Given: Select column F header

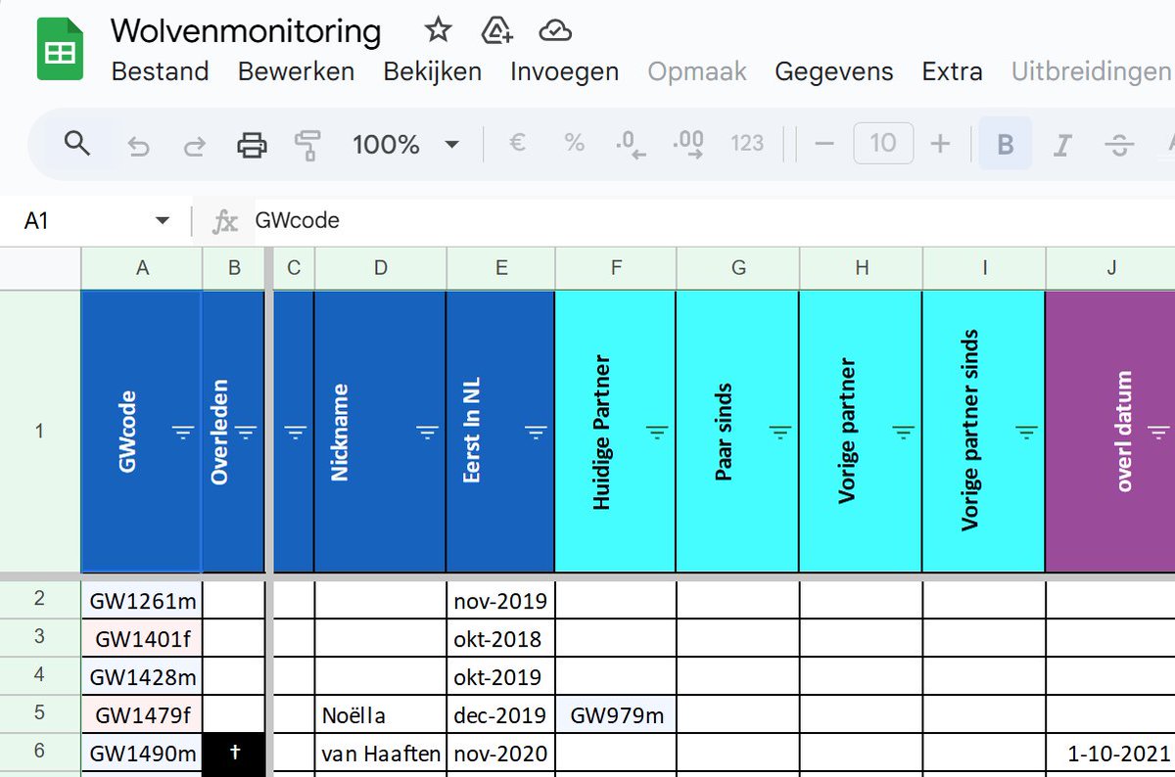Looking at the screenshot, I should coord(616,268).
